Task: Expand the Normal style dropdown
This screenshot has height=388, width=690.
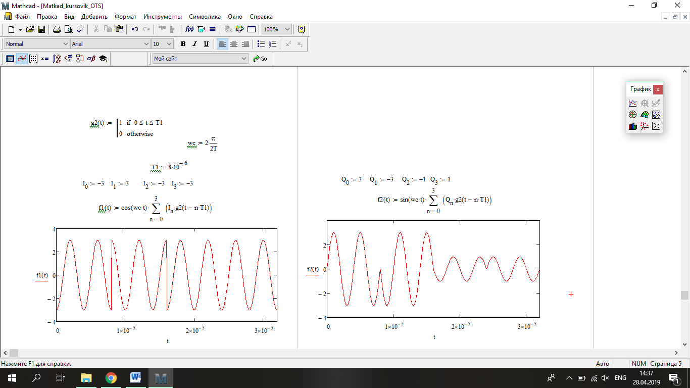Action: point(65,44)
